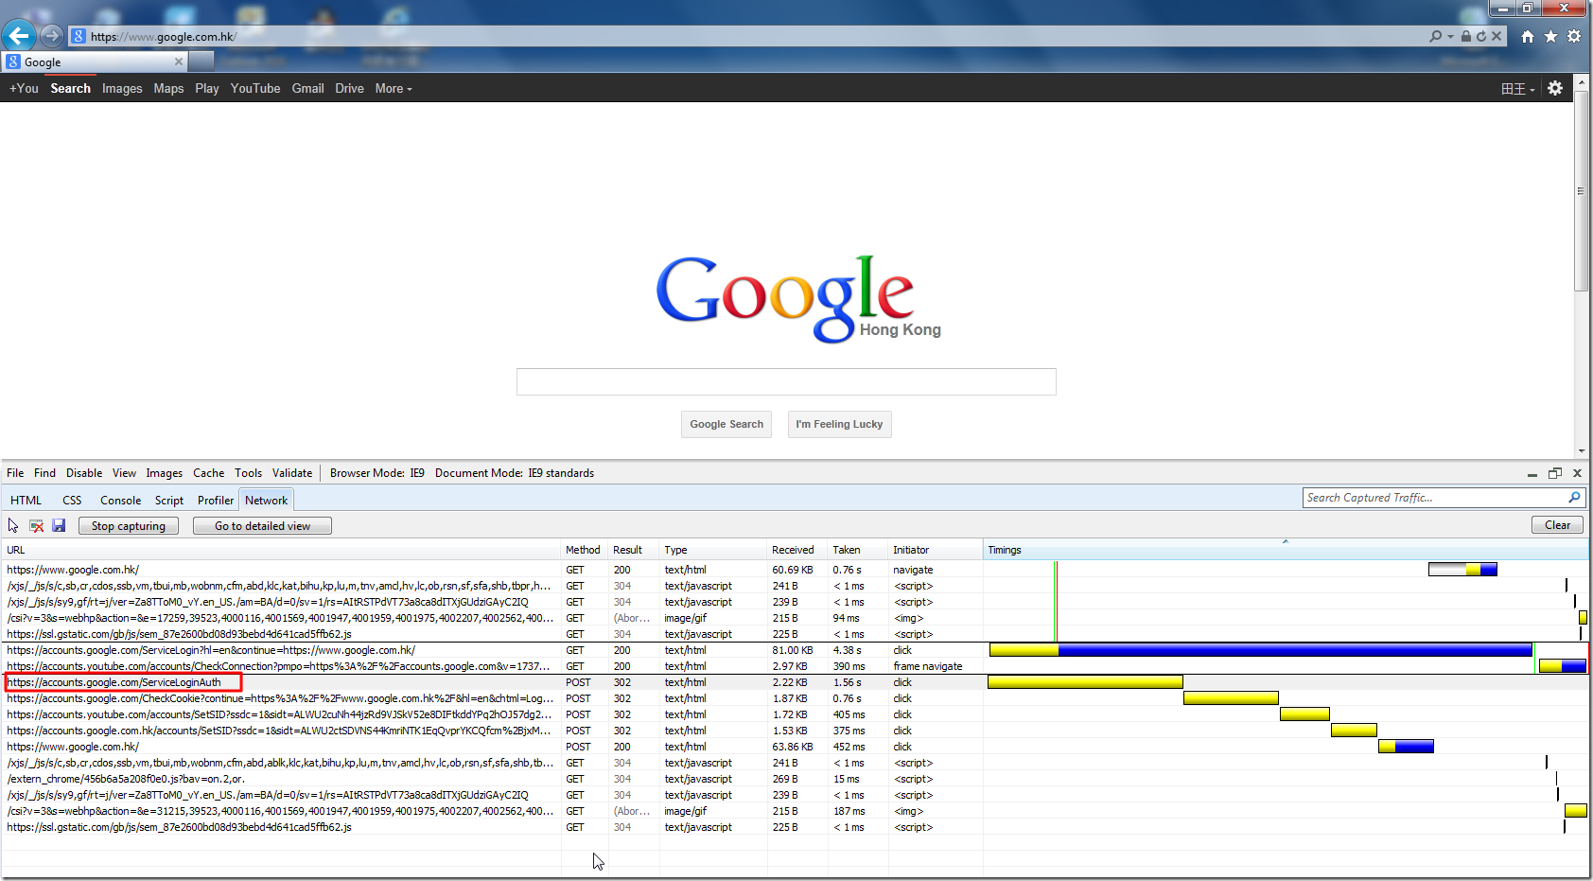Click the Google Hong Kong logo
Viewport: 1593px width, 881px height.
798,298
